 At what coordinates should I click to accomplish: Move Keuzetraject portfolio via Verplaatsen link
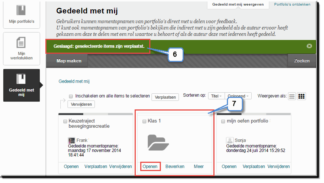tap(96, 166)
